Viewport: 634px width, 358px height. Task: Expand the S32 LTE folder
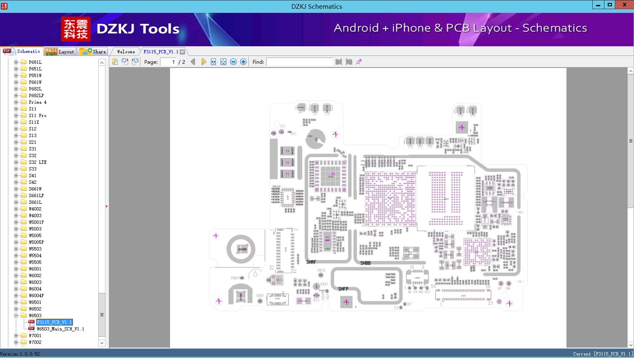click(16, 162)
